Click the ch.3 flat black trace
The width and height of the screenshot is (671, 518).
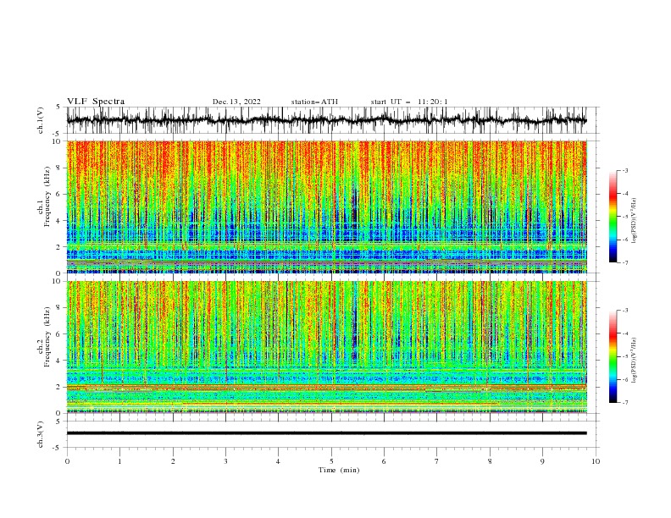(x=326, y=433)
